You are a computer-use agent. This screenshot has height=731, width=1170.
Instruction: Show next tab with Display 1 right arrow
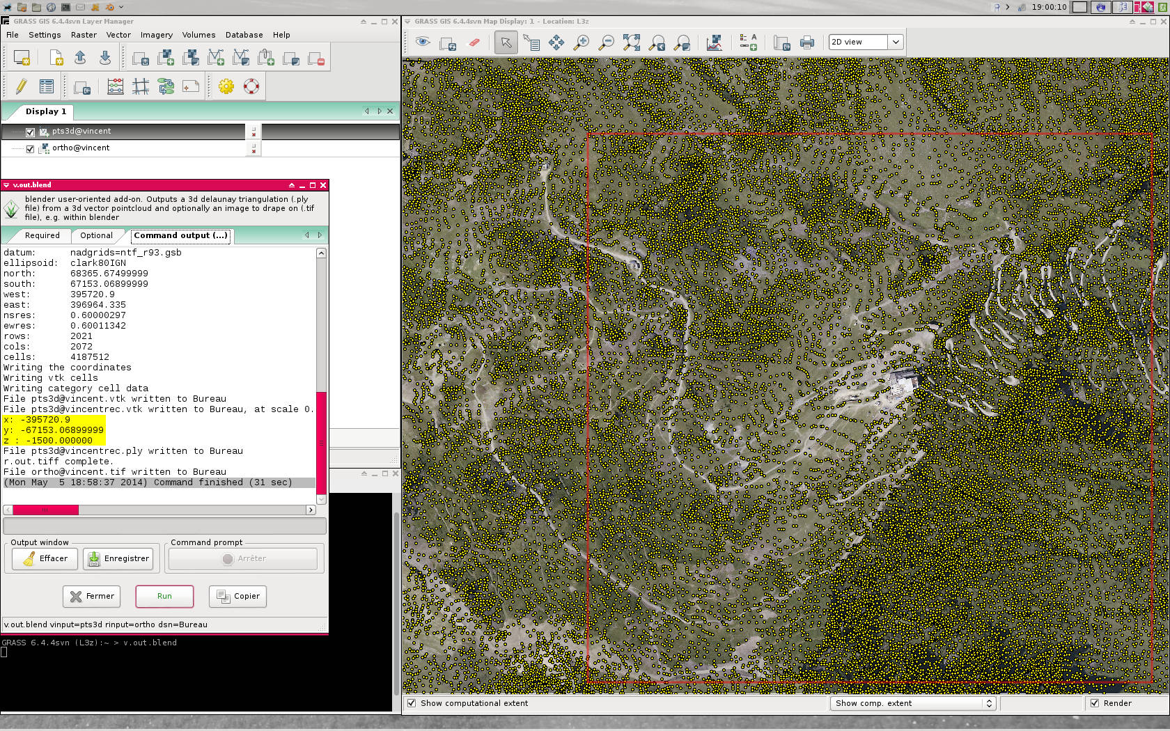tap(379, 111)
